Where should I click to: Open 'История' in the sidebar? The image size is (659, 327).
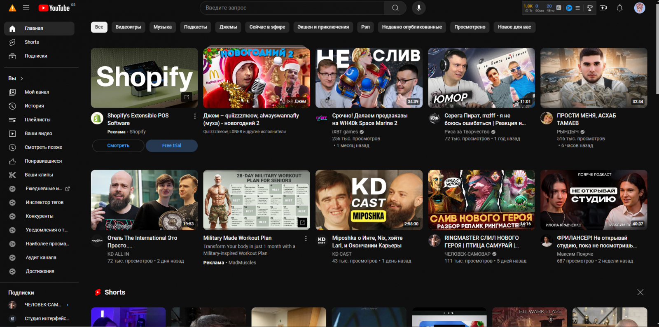34,106
